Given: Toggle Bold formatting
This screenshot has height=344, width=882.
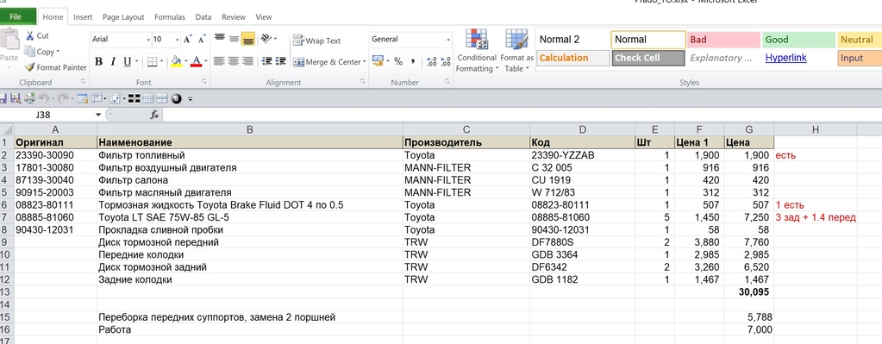Looking at the screenshot, I should point(98,61).
